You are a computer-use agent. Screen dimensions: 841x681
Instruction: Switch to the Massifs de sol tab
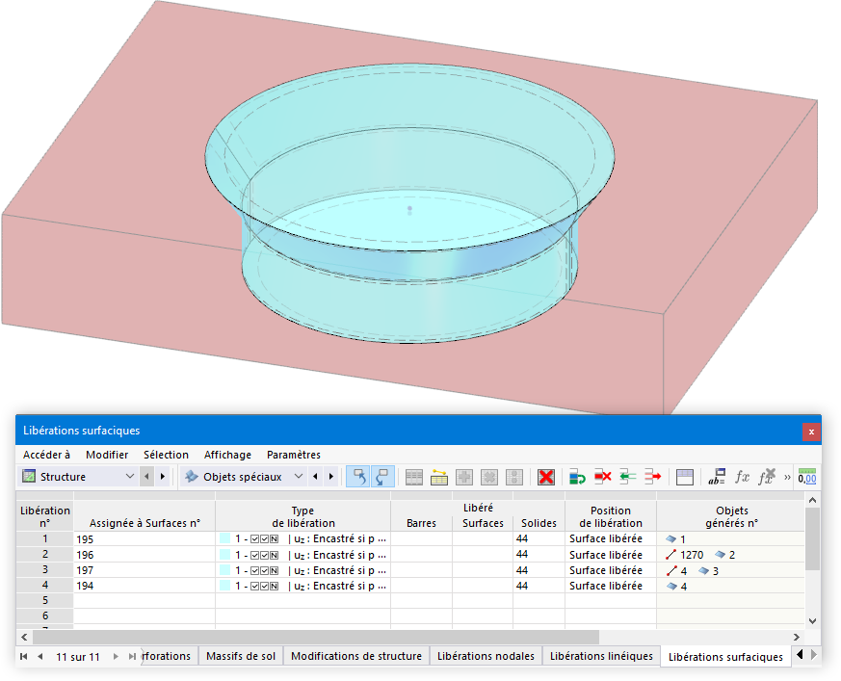pos(241,656)
